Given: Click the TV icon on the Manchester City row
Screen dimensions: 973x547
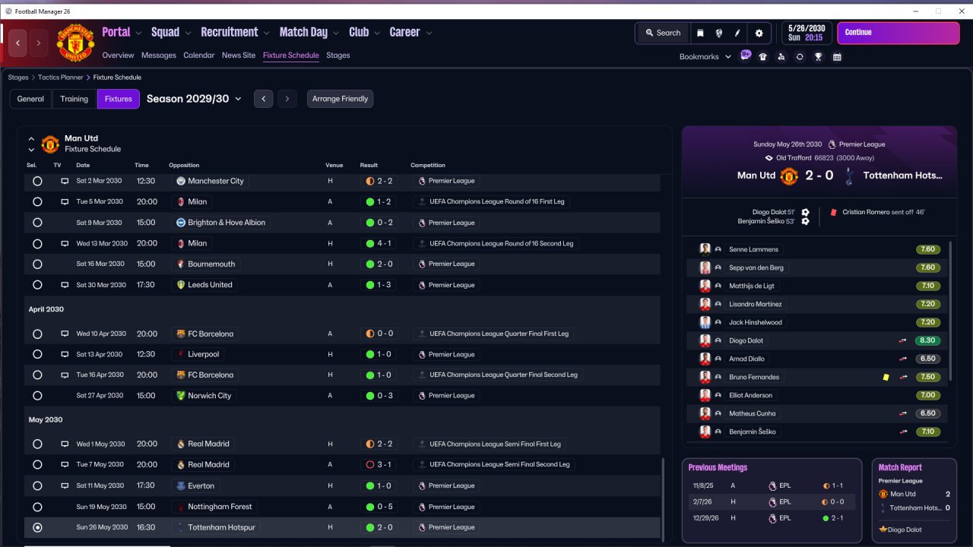Looking at the screenshot, I should tap(65, 181).
